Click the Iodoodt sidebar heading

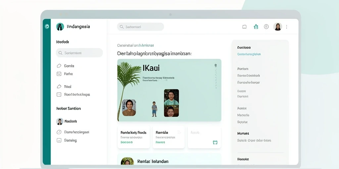63,42
